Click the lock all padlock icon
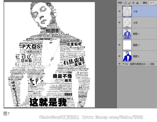 pyautogui.click(x=137, y=3)
